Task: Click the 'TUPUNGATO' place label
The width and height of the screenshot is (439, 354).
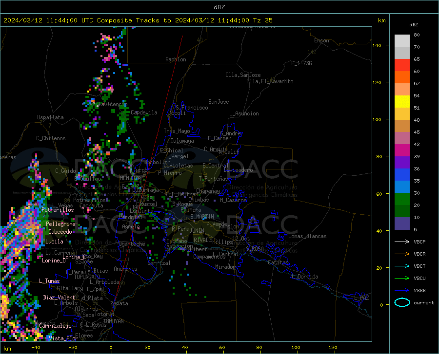Action: (87, 277)
